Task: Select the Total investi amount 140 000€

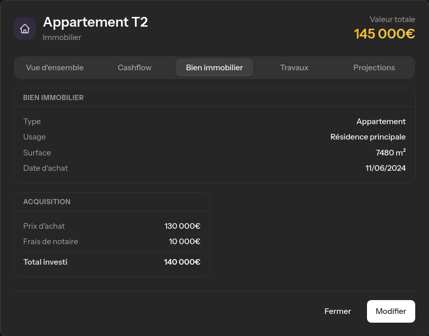Action: tap(182, 262)
